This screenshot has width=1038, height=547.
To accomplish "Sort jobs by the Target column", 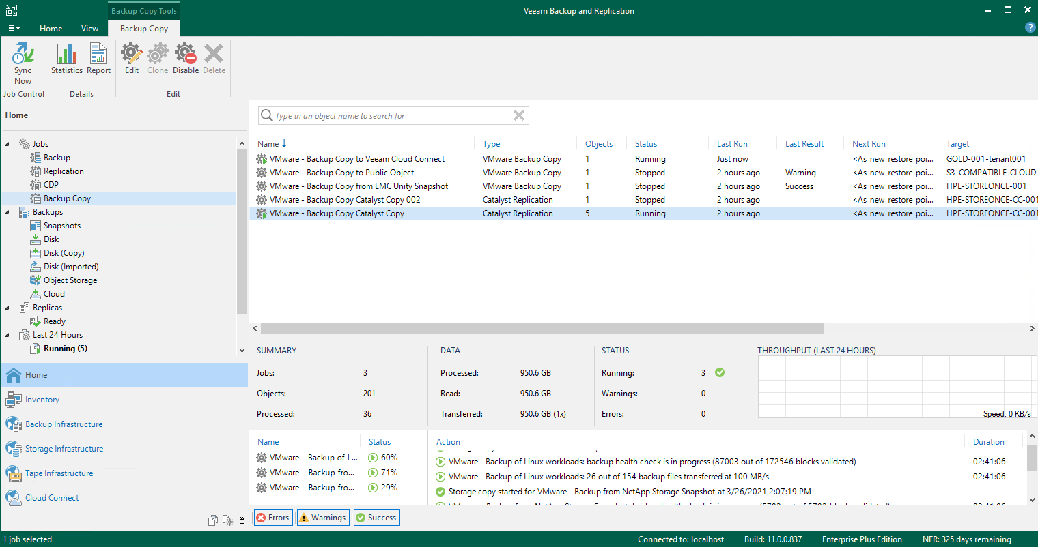I will tap(957, 144).
